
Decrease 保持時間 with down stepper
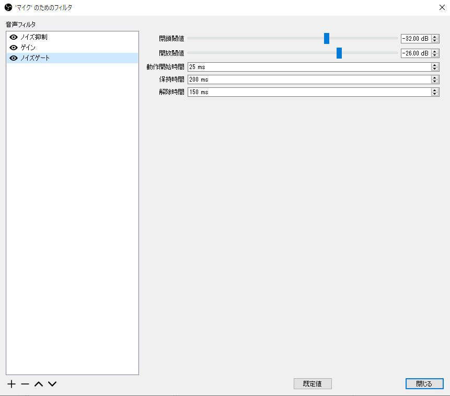point(435,82)
